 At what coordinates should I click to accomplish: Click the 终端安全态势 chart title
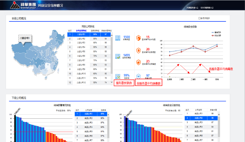click(190, 27)
